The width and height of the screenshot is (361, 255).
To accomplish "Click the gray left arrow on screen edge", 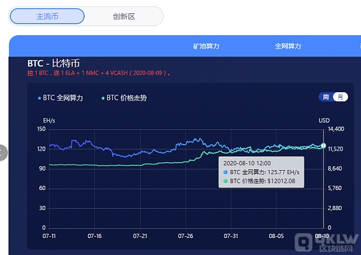I will coord(2,152).
